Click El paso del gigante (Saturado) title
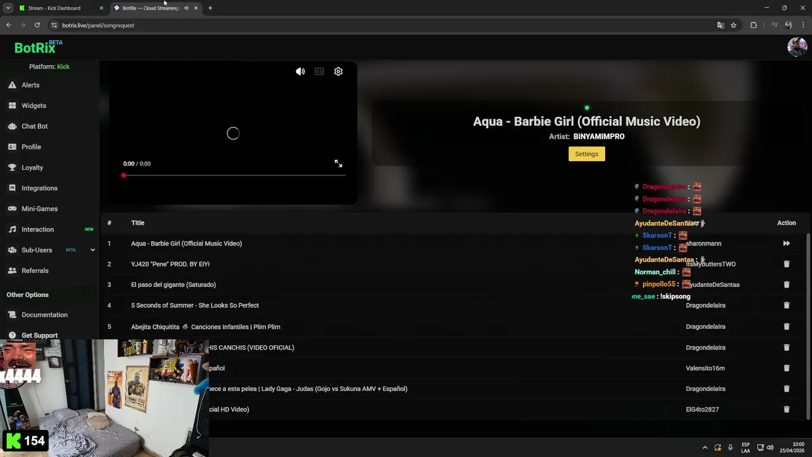Viewport: 812px width, 457px height. pos(173,285)
